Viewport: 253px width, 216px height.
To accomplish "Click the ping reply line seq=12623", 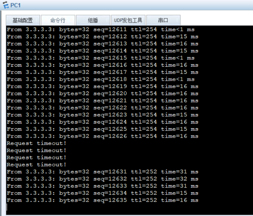I will coord(102,115).
